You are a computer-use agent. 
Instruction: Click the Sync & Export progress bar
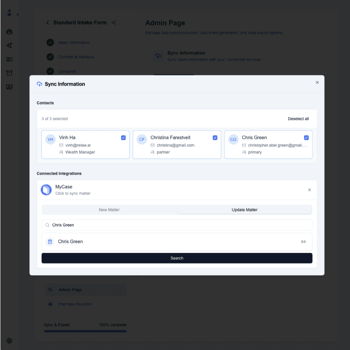85,331
